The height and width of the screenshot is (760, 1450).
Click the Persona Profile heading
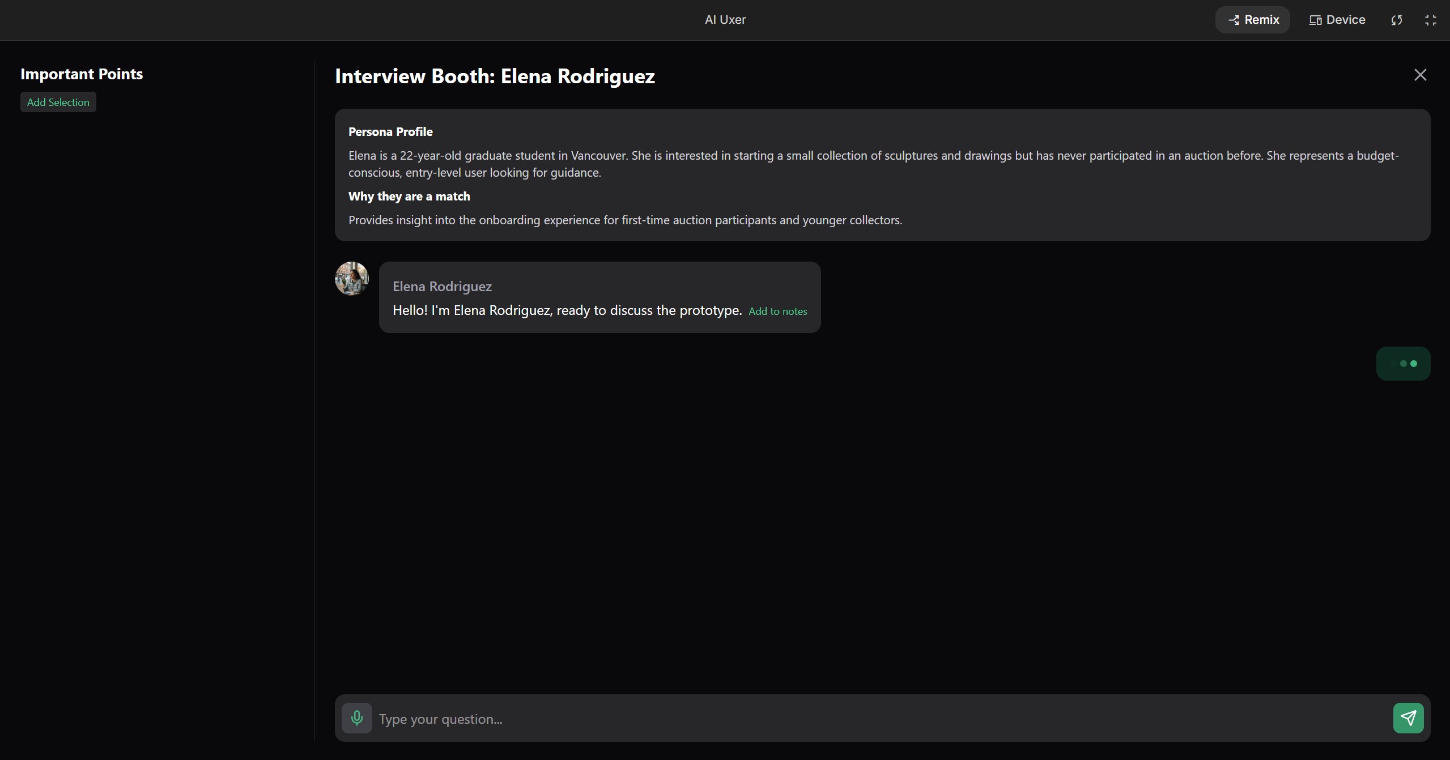pyautogui.click(x=390, y=132)
